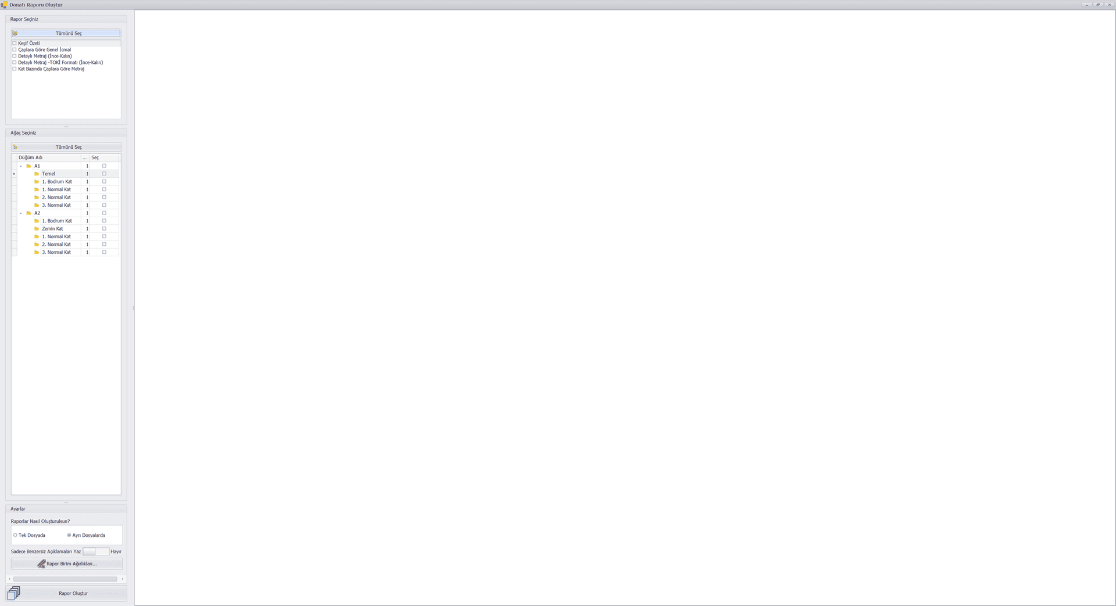Click the Temel folder icon
Image resolution: width=1116 pixels, height=606 pixels.
(37, 174)
